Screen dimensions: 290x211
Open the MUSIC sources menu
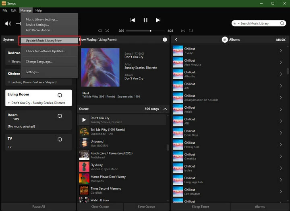tap(281, 40)
